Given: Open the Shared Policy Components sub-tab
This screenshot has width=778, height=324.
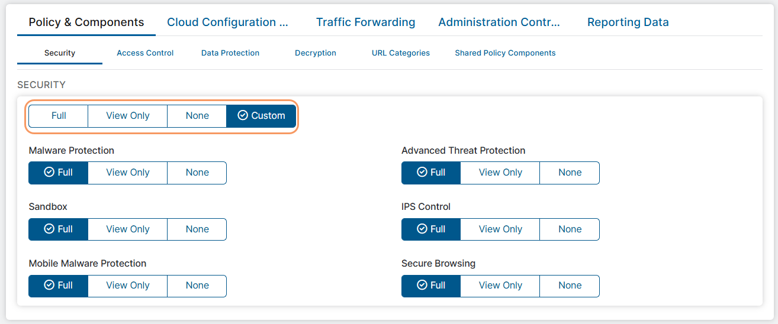Looking at the screenshot, I should pyautogui.click(x=505, y=53).
